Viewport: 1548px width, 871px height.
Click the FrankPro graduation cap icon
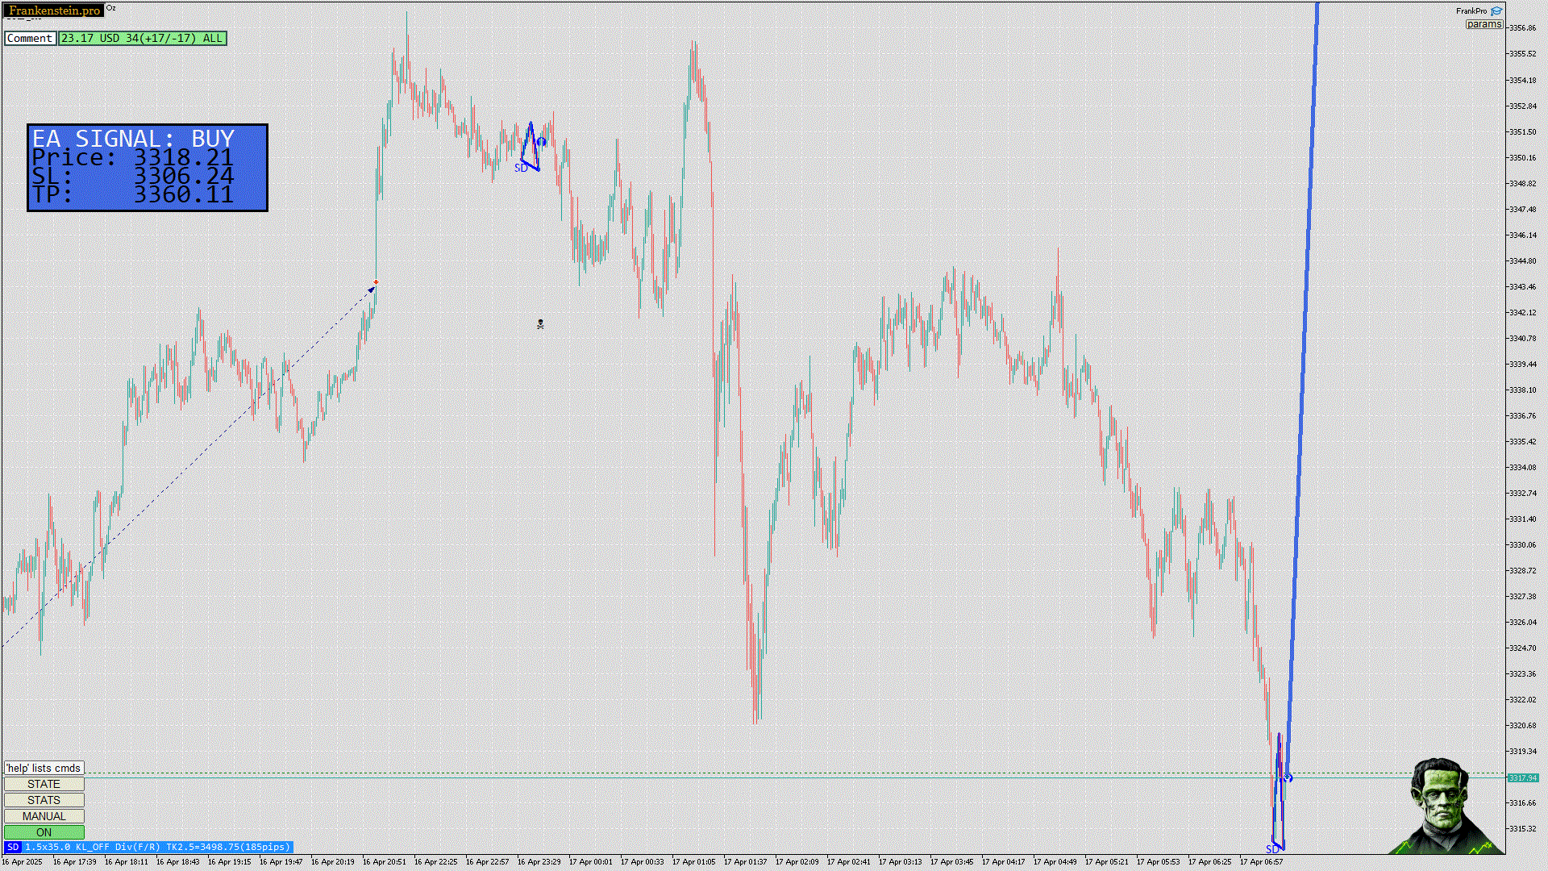click(x=1496, y=11)
